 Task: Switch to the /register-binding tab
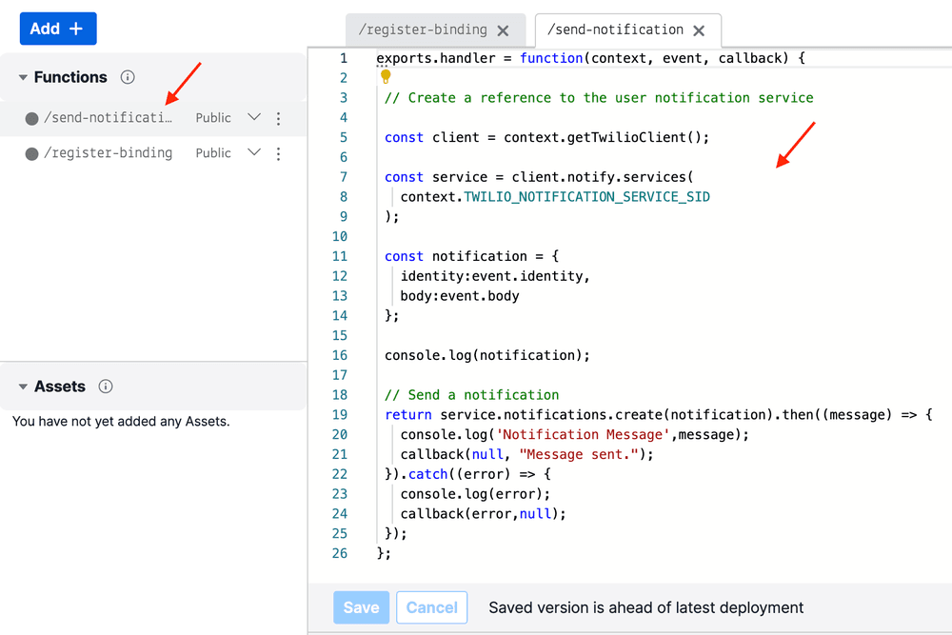pyautogui.click(x=420, y=30)
